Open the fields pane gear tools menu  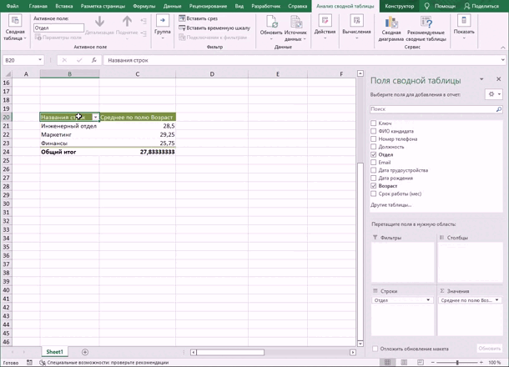[494, 94]
